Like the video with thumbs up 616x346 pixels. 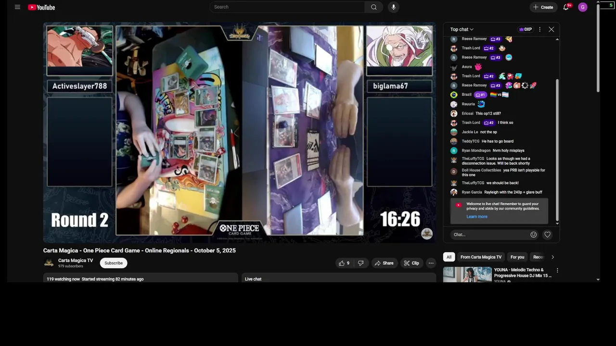[x=344, y=263]
